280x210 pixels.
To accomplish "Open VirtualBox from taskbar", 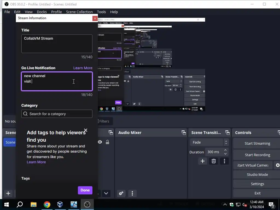I will point(60,205).
